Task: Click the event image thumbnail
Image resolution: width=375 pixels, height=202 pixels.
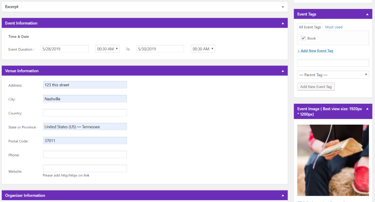Action: [x=333, y=160]
